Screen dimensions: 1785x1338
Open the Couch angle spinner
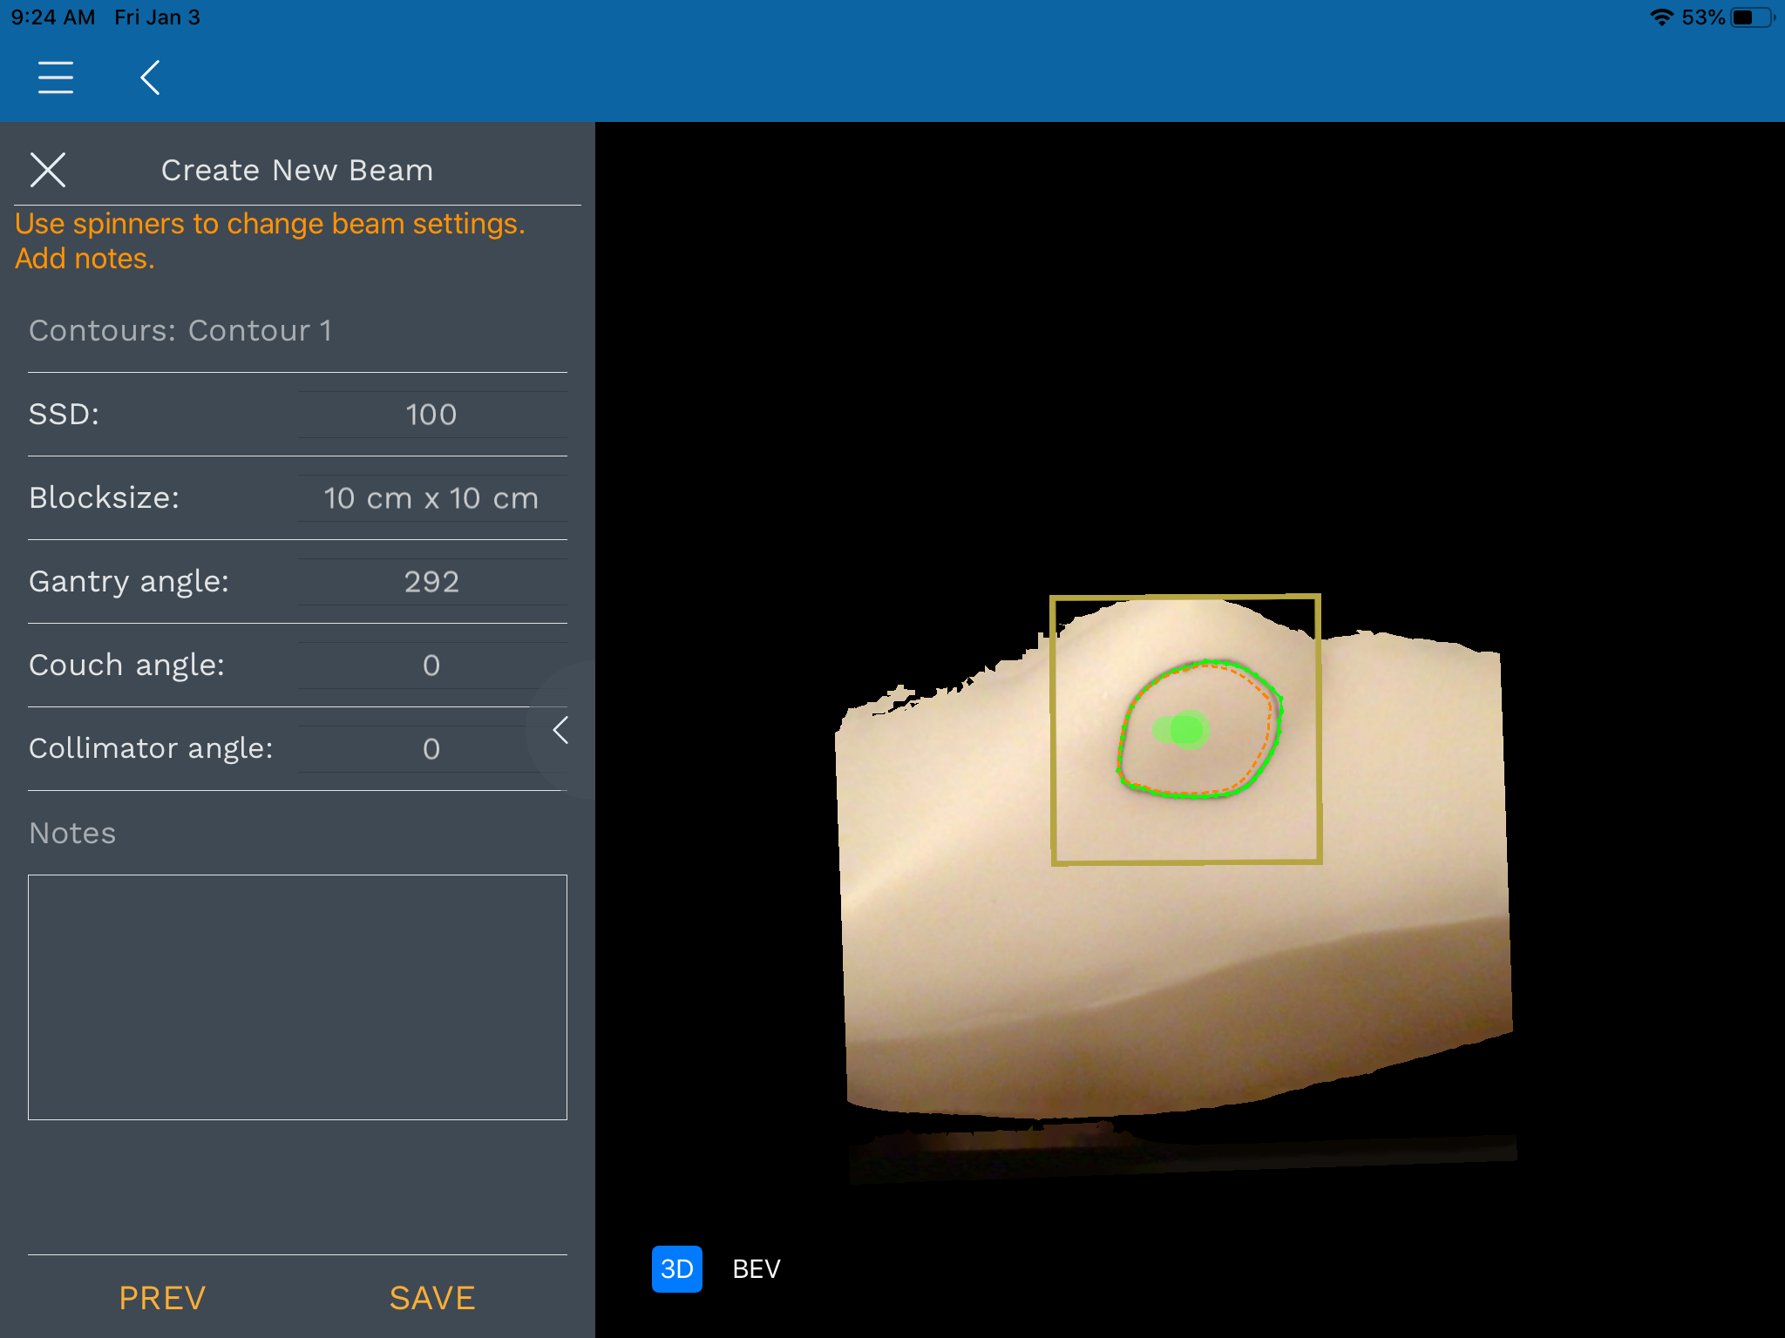pyautogui.click(x=431, y=666)
